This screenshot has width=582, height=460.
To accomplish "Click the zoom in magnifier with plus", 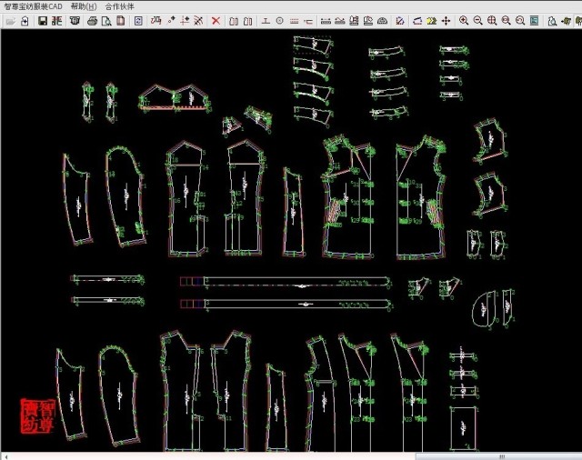I will point(464,20).
